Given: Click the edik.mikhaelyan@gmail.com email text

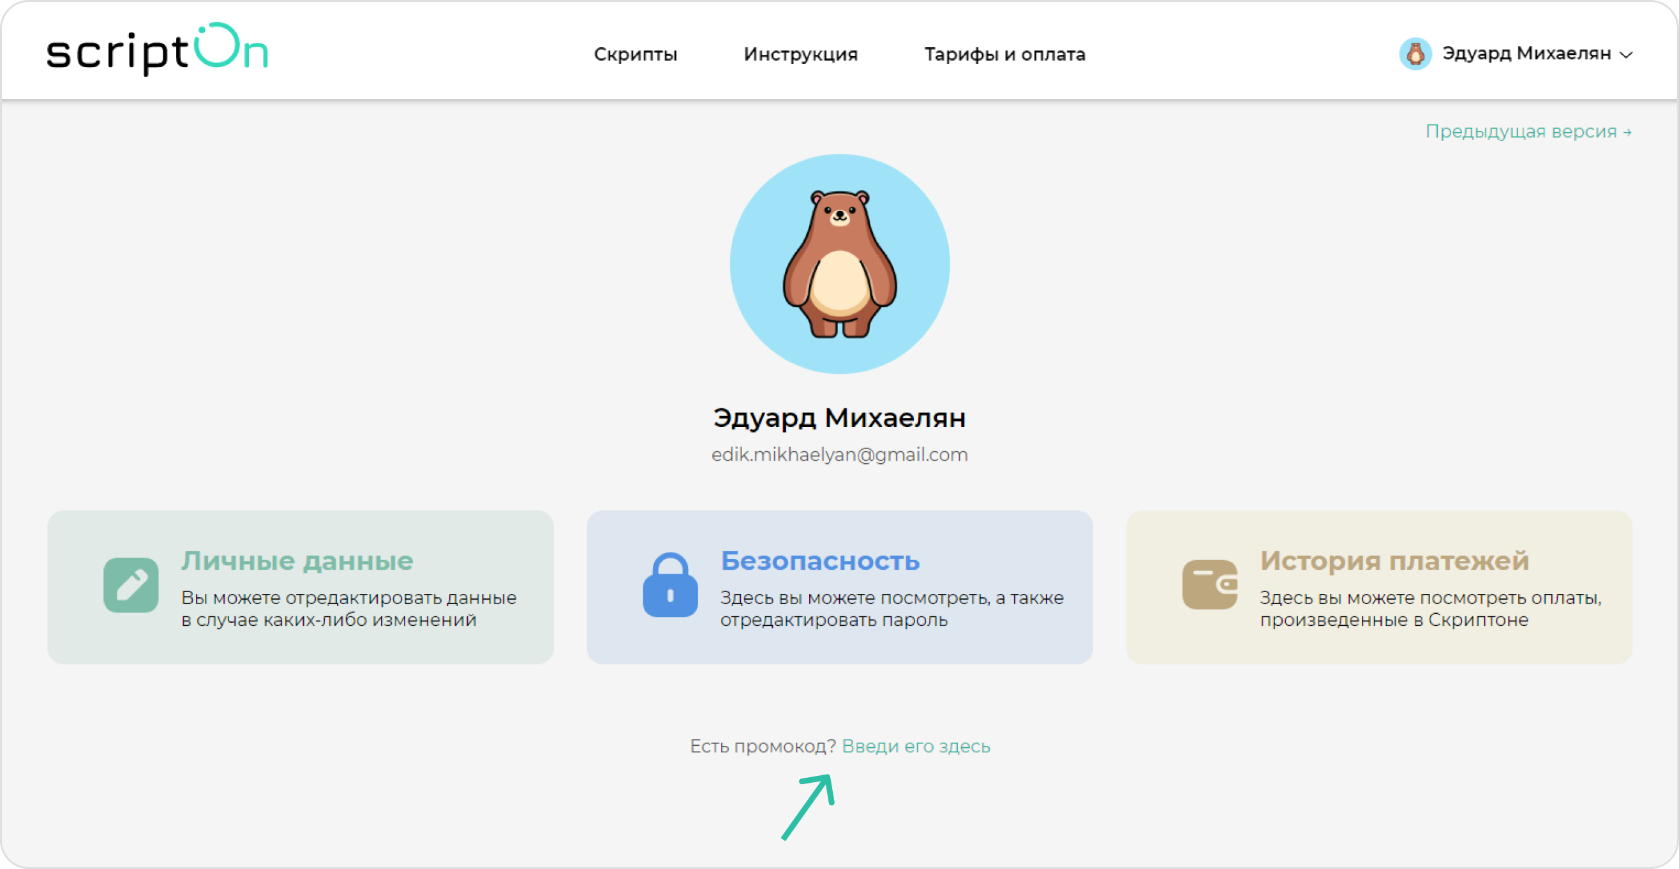Looking at the screenshot, I should point(840,454).
